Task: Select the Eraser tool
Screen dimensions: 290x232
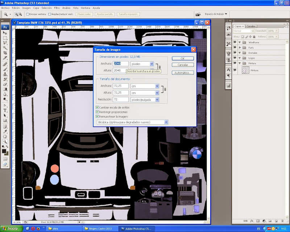Action: pyautogui.click(x=5, y=84)
